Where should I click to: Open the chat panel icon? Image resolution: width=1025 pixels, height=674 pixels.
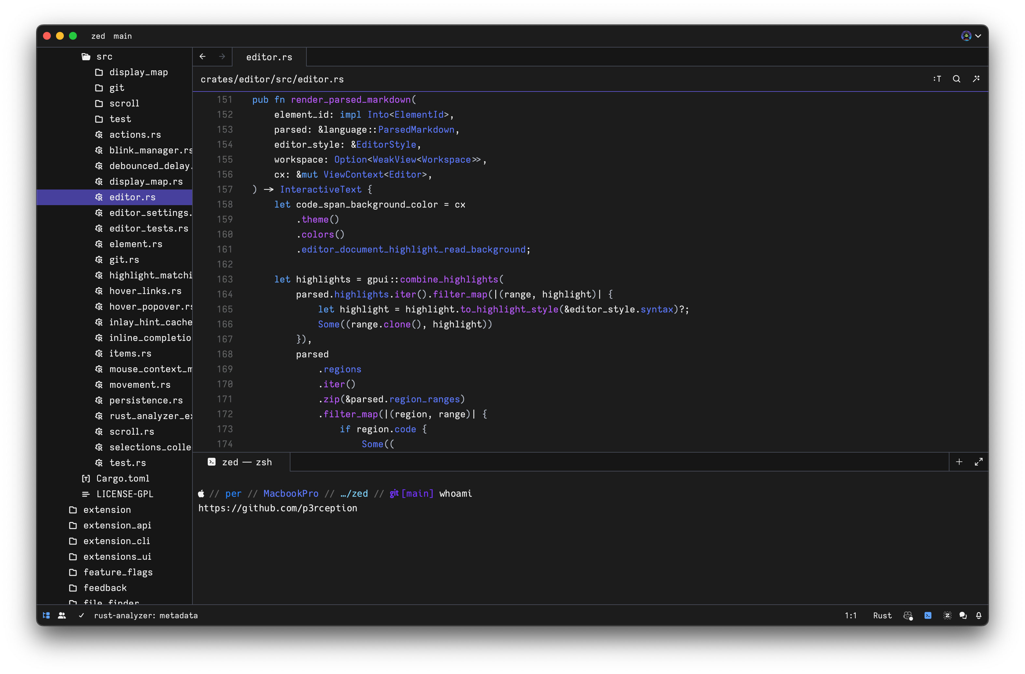[963, 615]
